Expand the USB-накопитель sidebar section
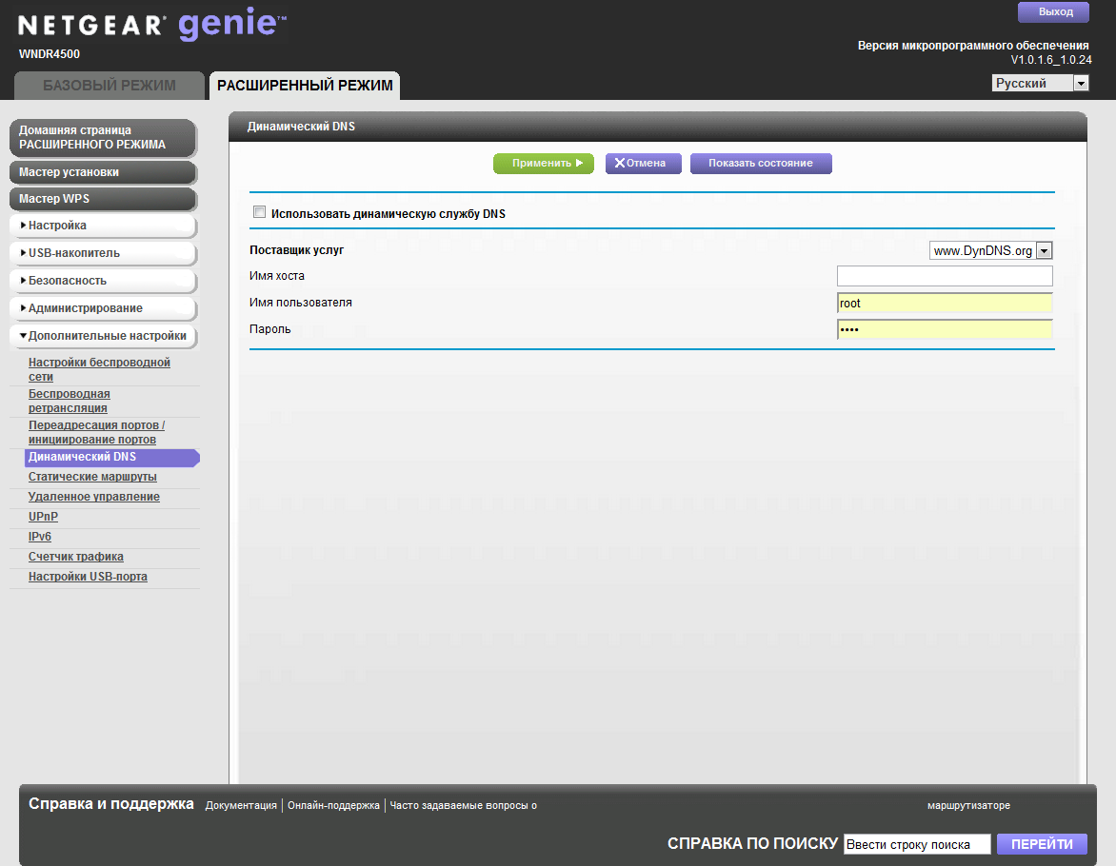This screenshot has width=1116, height=866. point(102,253)
